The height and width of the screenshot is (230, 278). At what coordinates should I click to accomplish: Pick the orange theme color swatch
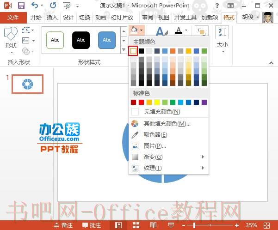[173, 51]
